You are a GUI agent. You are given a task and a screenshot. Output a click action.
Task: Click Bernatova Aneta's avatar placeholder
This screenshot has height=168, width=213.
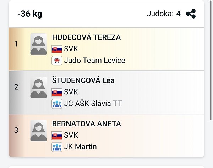pyautogui.click(x=38, y=131)
